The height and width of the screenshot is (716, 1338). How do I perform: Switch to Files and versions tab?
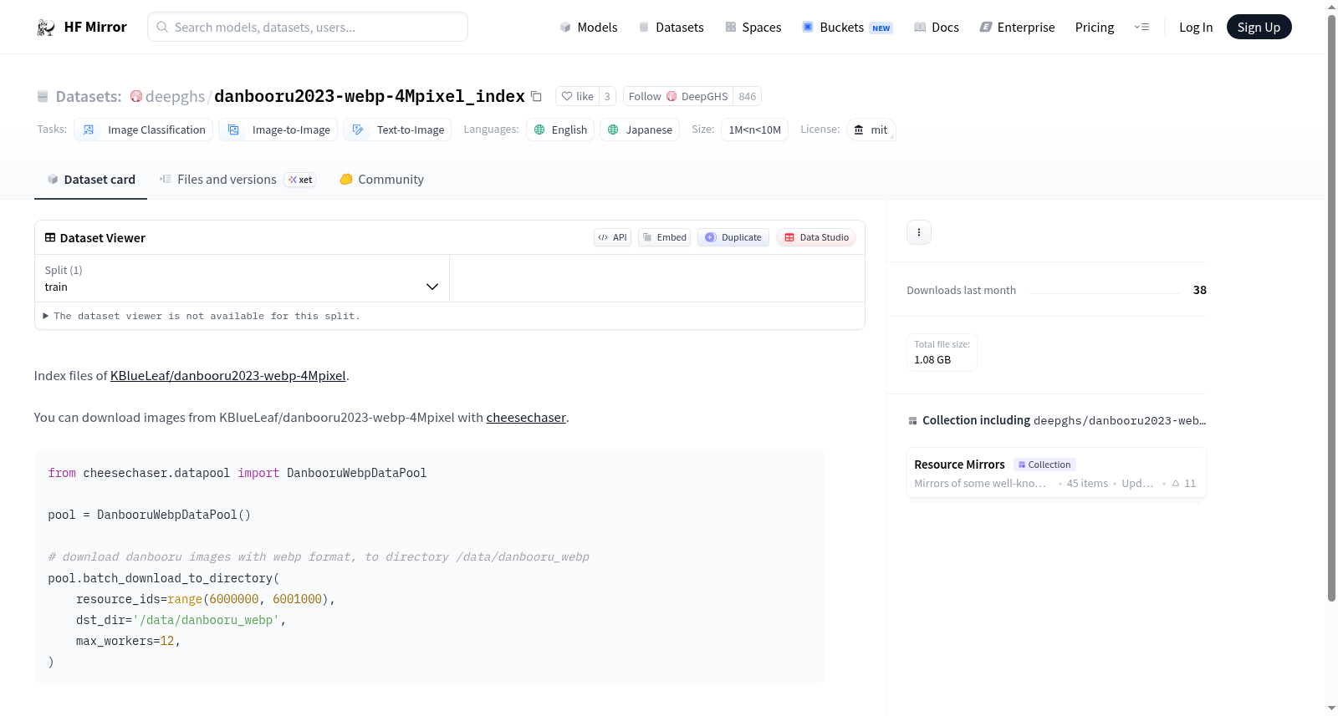[237, 180]
